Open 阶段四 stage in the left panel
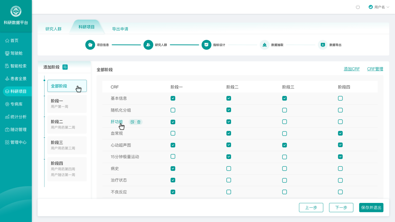This screenshot has height=222, width=395. tap(67, 169)
